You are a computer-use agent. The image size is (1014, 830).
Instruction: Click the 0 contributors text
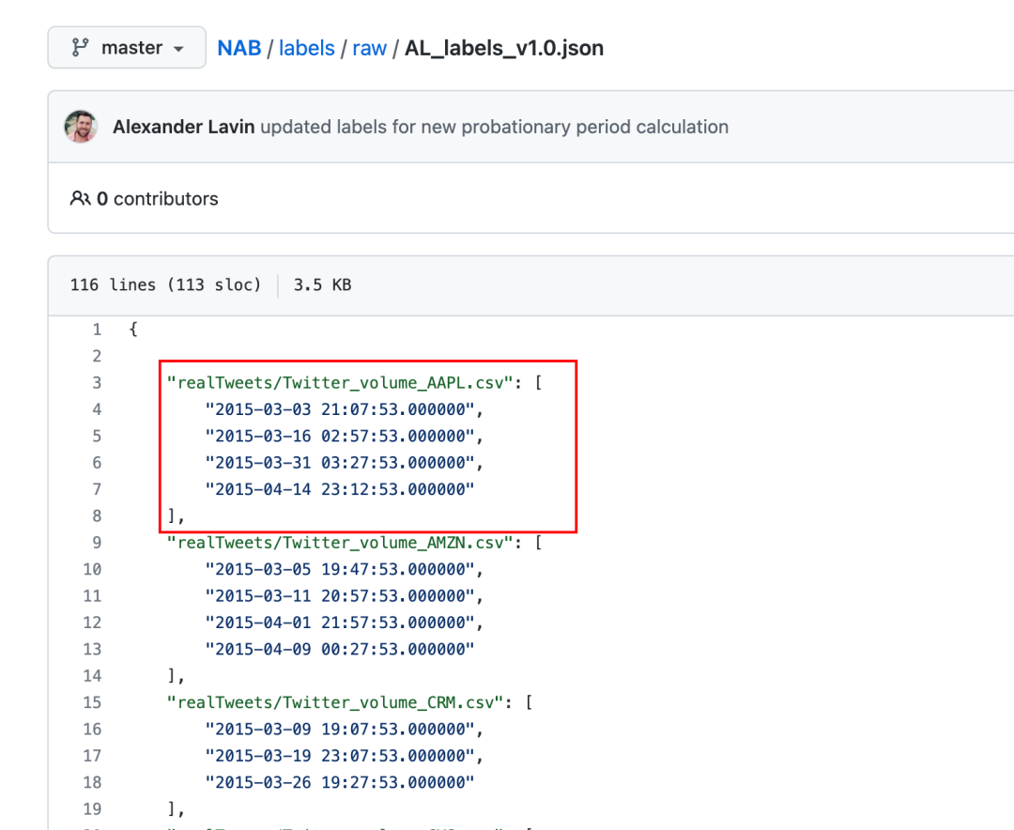157,199
